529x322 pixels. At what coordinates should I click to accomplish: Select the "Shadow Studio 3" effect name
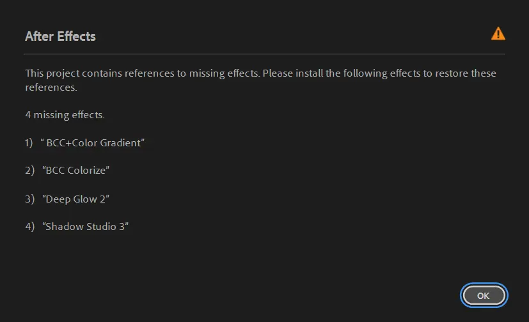86,226
